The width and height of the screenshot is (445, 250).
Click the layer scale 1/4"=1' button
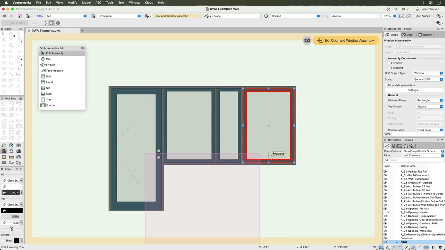pos(423,16)
